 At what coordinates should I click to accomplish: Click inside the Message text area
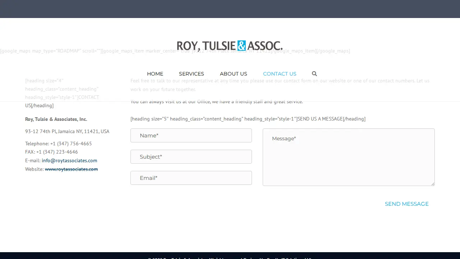[349, 157]
